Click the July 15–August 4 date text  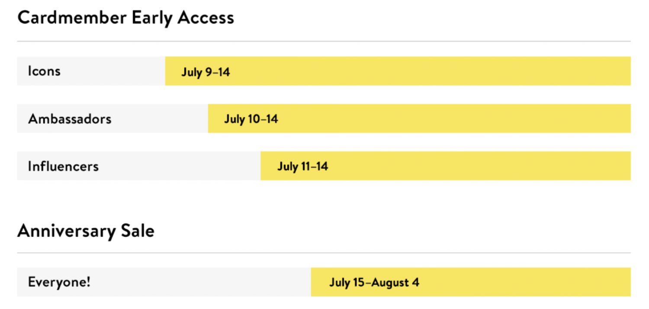[374, 283]
